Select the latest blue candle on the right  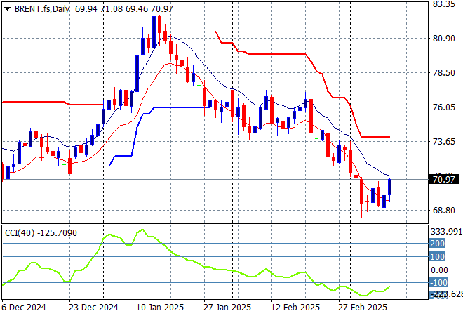tap(389, 186)
